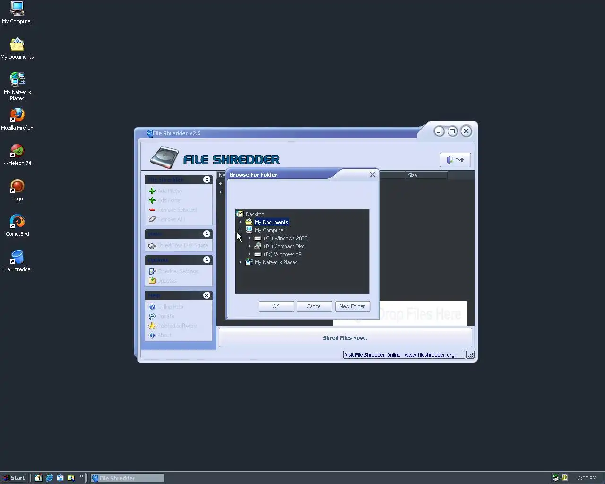Screen dimensions: 605x484
Task: Click the Online Help question mark icon
Action: click(x=152, y=307)
